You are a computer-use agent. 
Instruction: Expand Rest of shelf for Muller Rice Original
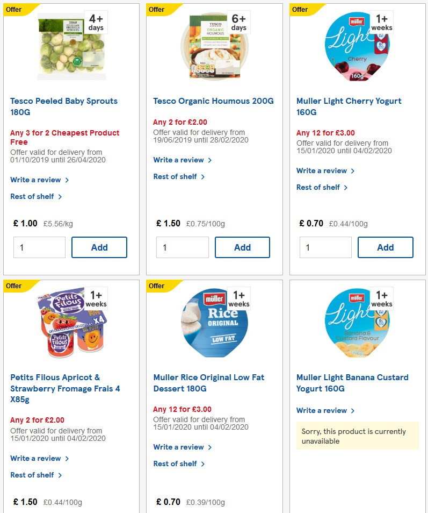[176, 462]
